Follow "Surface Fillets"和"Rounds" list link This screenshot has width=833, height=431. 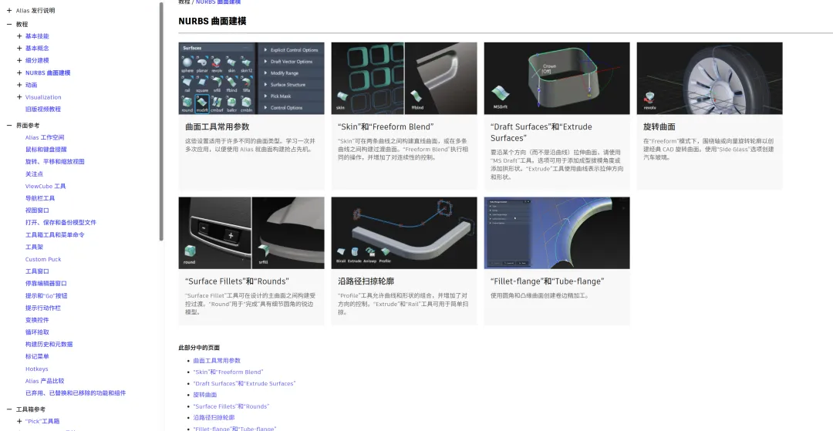tap(231, 406)
